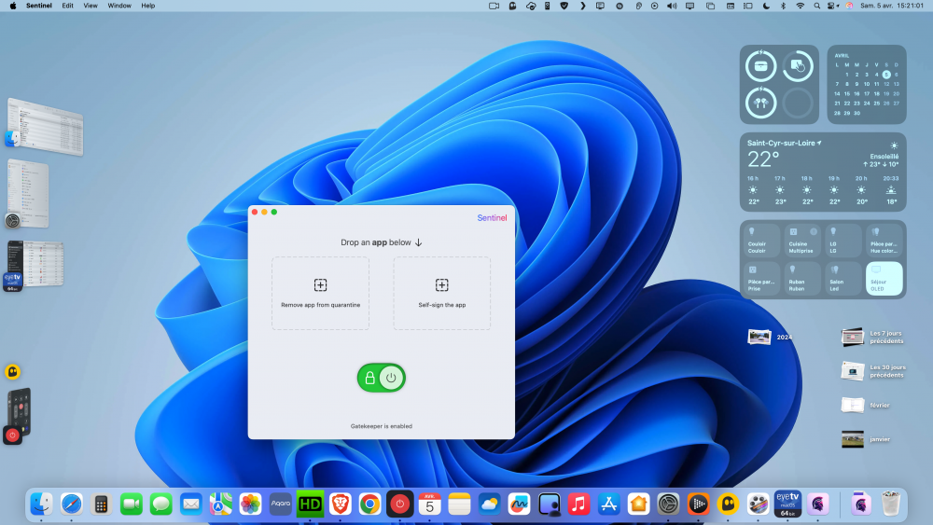Open Maps from the Dock

(x=221, y=504)
